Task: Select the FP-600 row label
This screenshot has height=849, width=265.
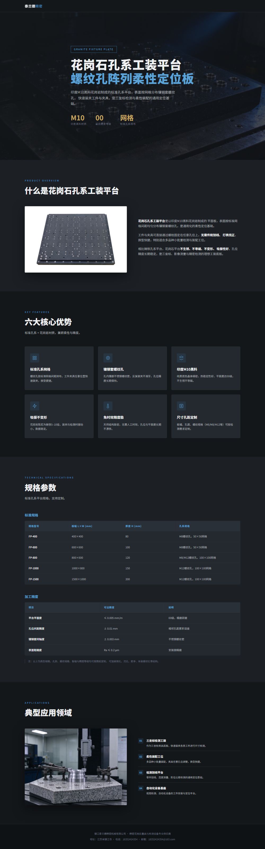Action: click(33, 547)
